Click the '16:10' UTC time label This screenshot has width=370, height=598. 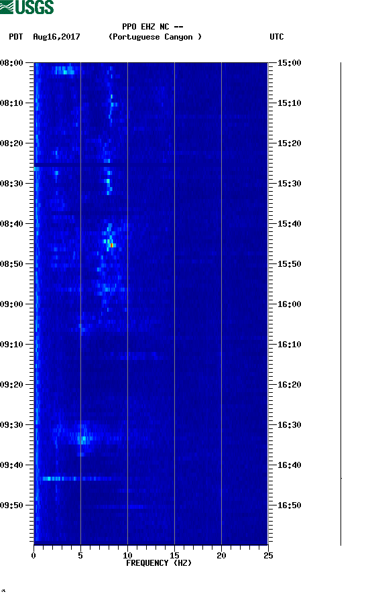289,345
